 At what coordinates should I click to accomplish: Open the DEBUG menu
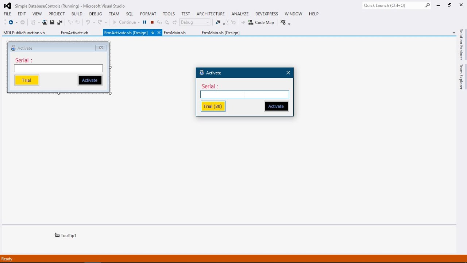click(96, 14)
